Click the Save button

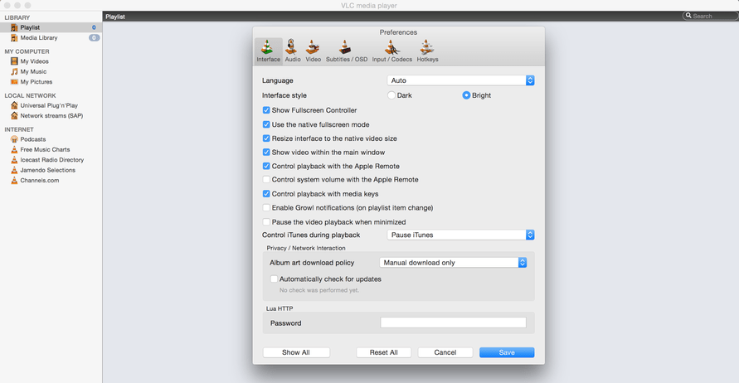507,352
